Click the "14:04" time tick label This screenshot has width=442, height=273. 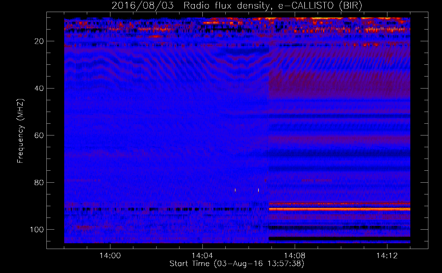point(202,256)
